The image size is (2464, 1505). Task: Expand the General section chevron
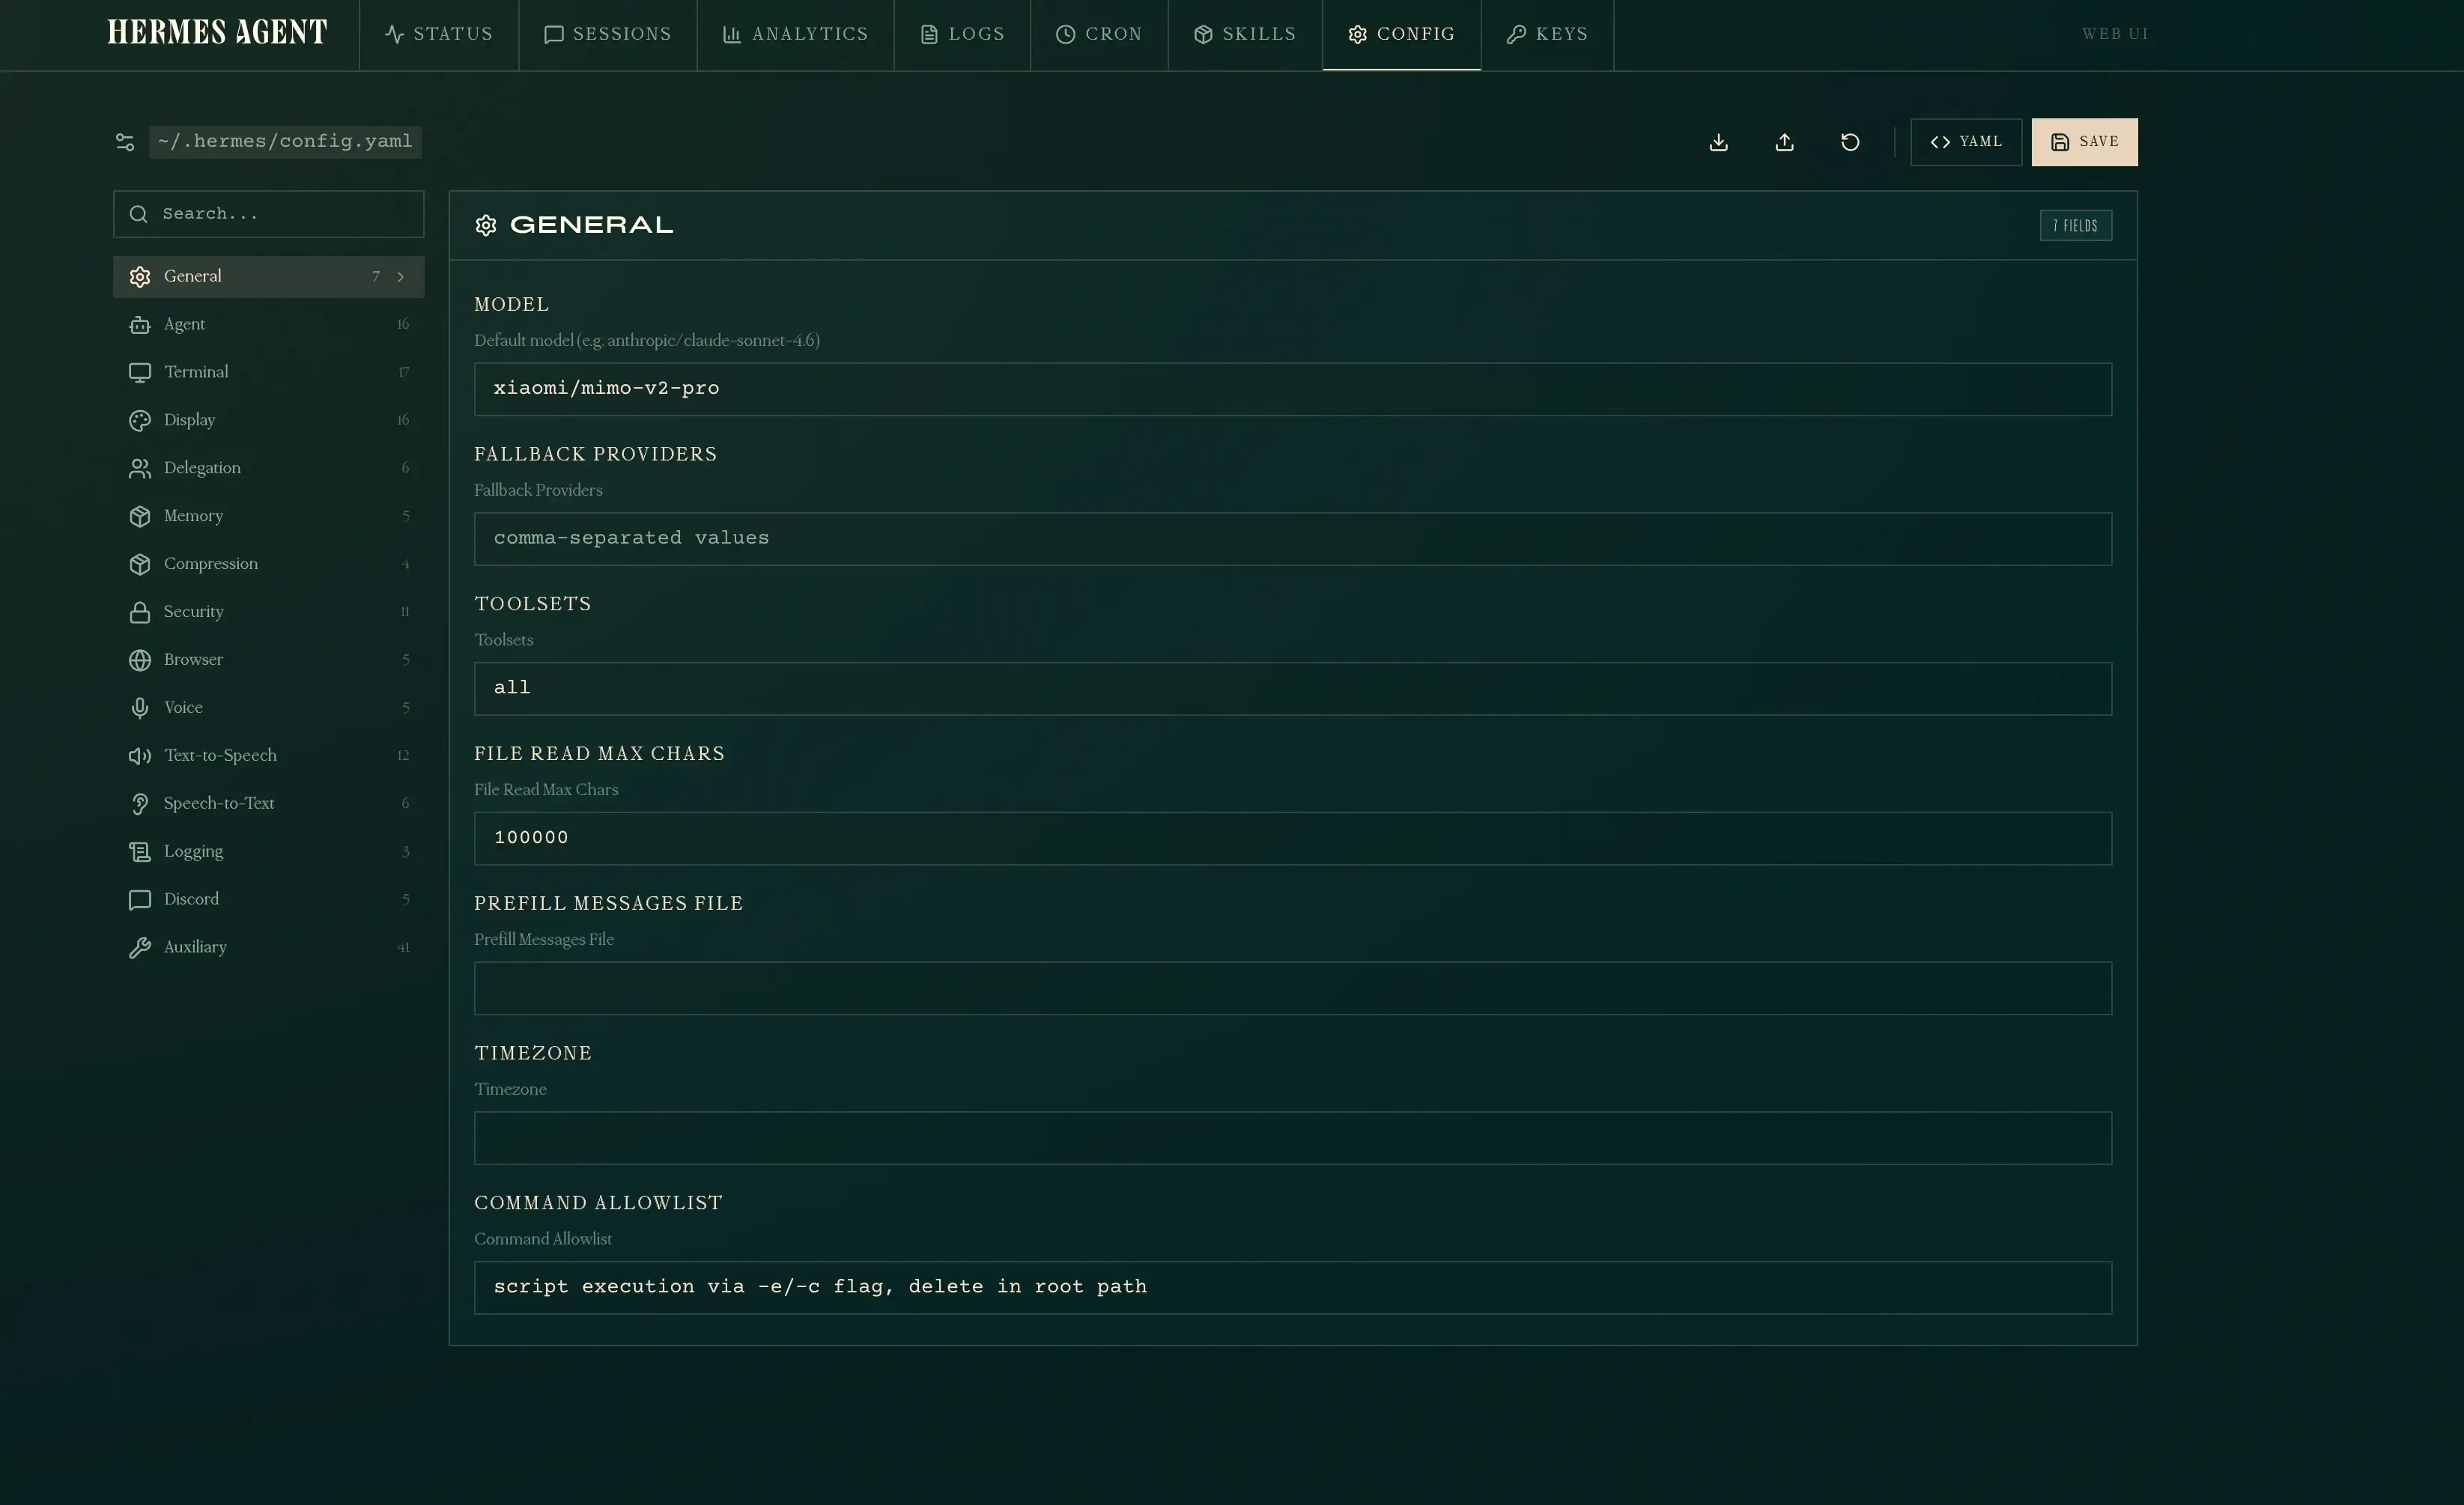(400, 276)
